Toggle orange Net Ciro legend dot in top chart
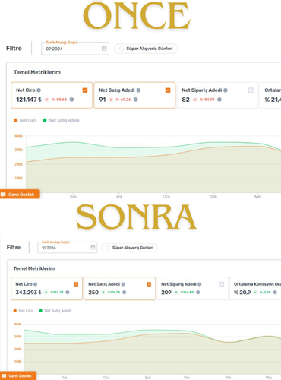 pos(15,120)
